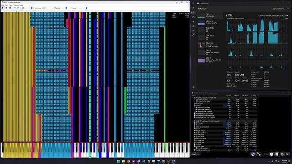The image size is (292, 164).
Task: Select Disk 1 (C:) in Performance list
Action: coord(210,37)
